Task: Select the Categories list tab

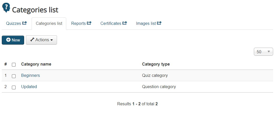Action: pyautogui.click(x=49, y=23)
